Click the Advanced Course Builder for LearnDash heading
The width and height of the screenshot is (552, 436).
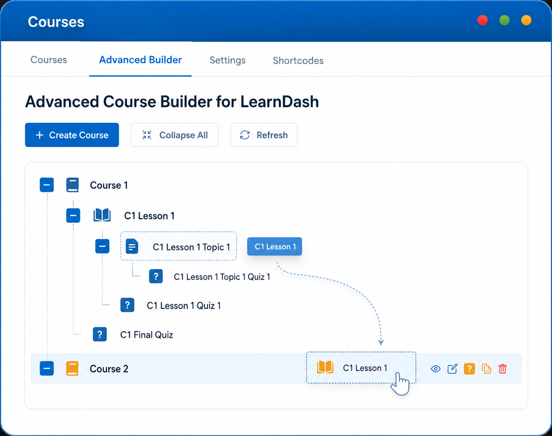click(172, 102)
